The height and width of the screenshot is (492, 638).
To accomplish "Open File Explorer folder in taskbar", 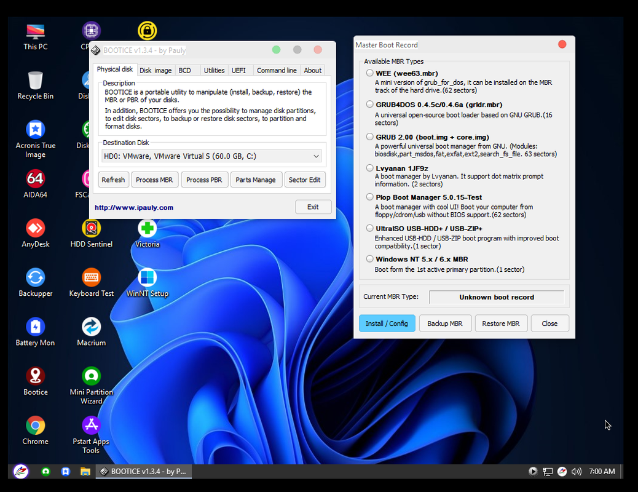I will [85, 471].
